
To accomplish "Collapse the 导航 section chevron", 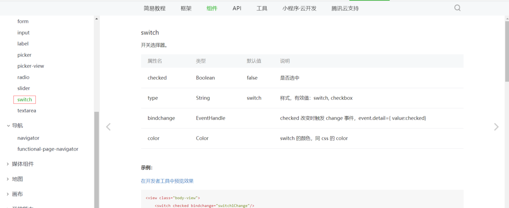I will click(8, 126).
